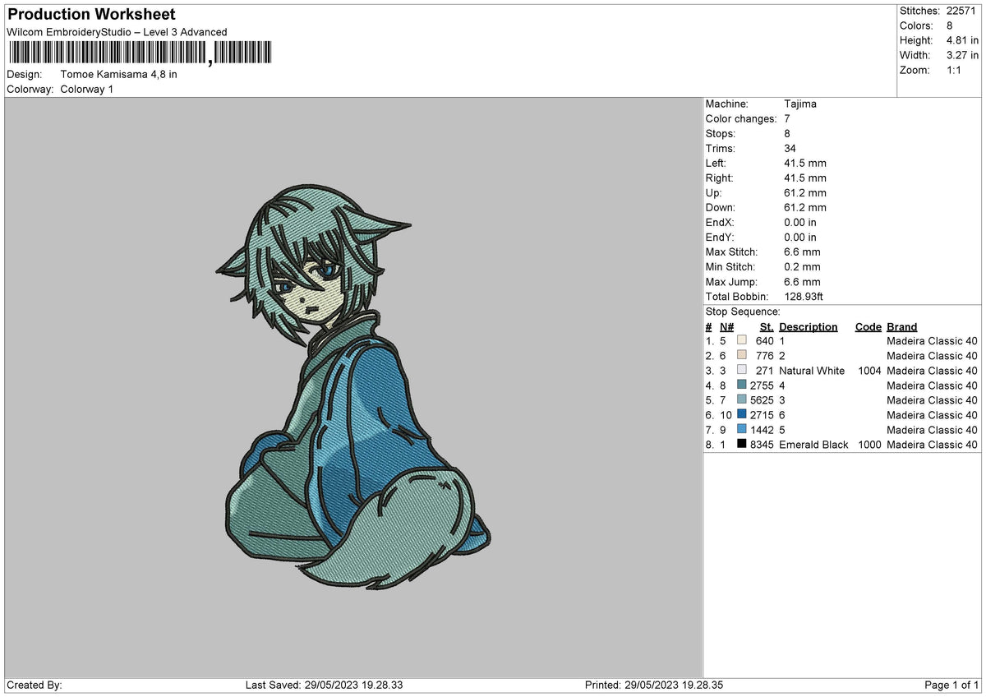Click the Height value 4.81 in
This screenshot has width=986, height=697.
(962, 40)
